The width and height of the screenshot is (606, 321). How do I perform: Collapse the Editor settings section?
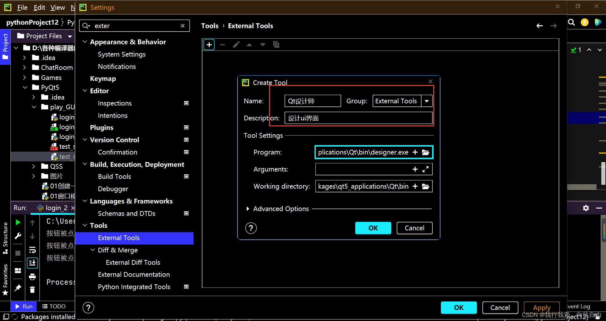pos(85,91)
